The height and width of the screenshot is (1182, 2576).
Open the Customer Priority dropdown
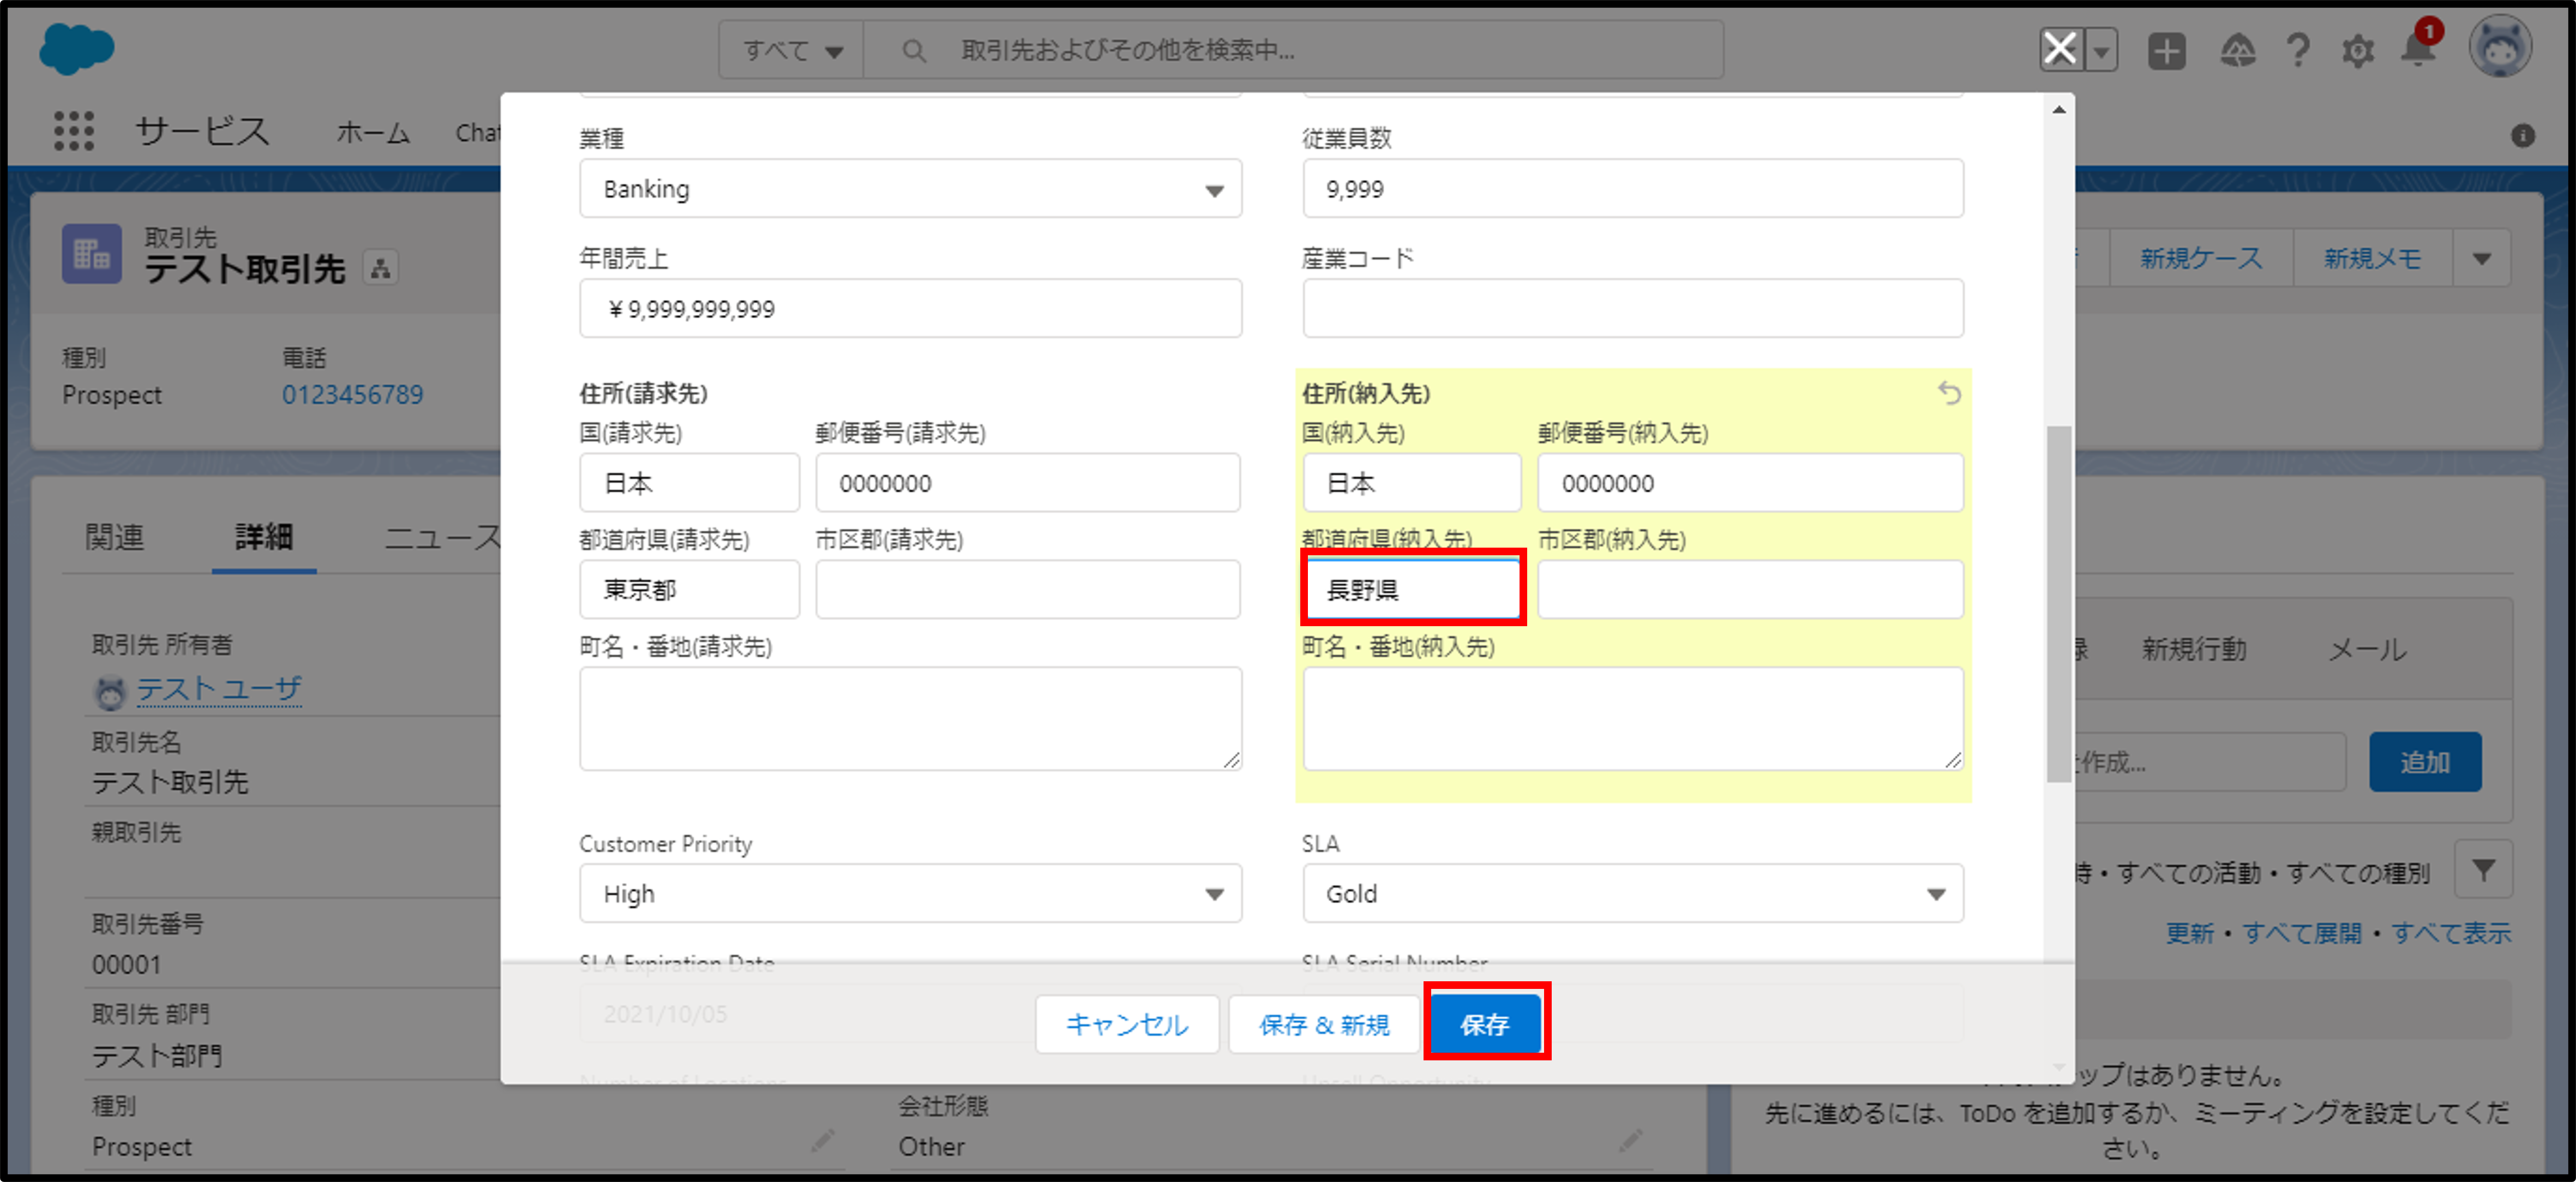click(910, 893)
